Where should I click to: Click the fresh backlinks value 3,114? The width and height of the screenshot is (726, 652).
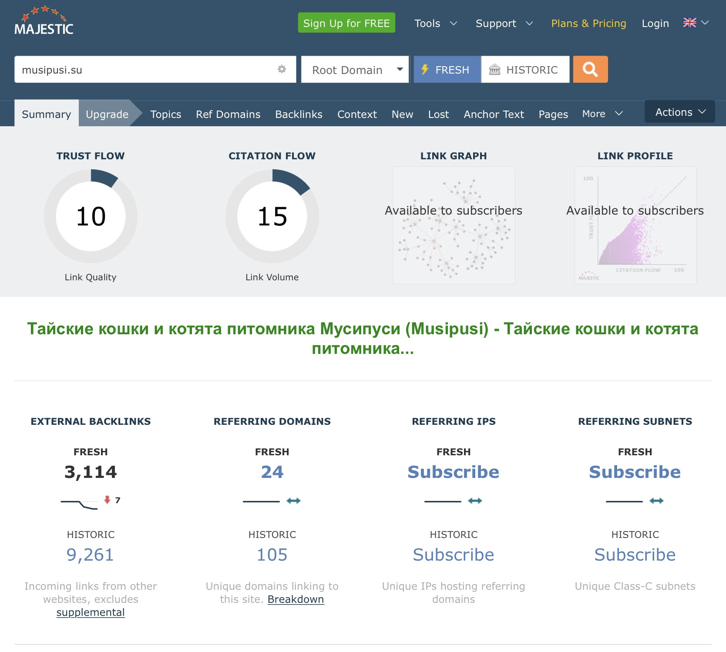(91, 472)
